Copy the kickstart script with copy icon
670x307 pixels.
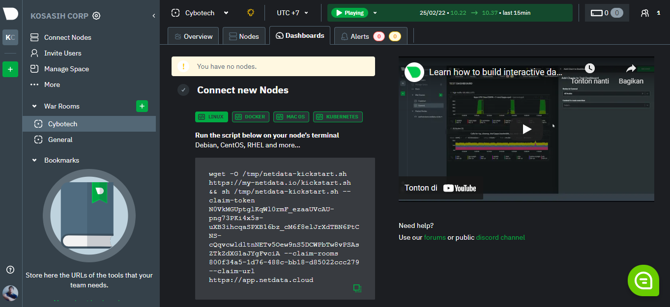[x=357, y=288]
